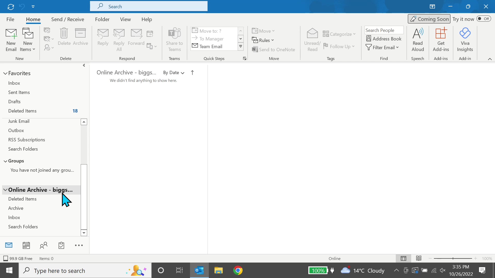Viewport: 495px width, 278px height.
Task: Open the Sent Items folder
Action: tap(19, 92)
